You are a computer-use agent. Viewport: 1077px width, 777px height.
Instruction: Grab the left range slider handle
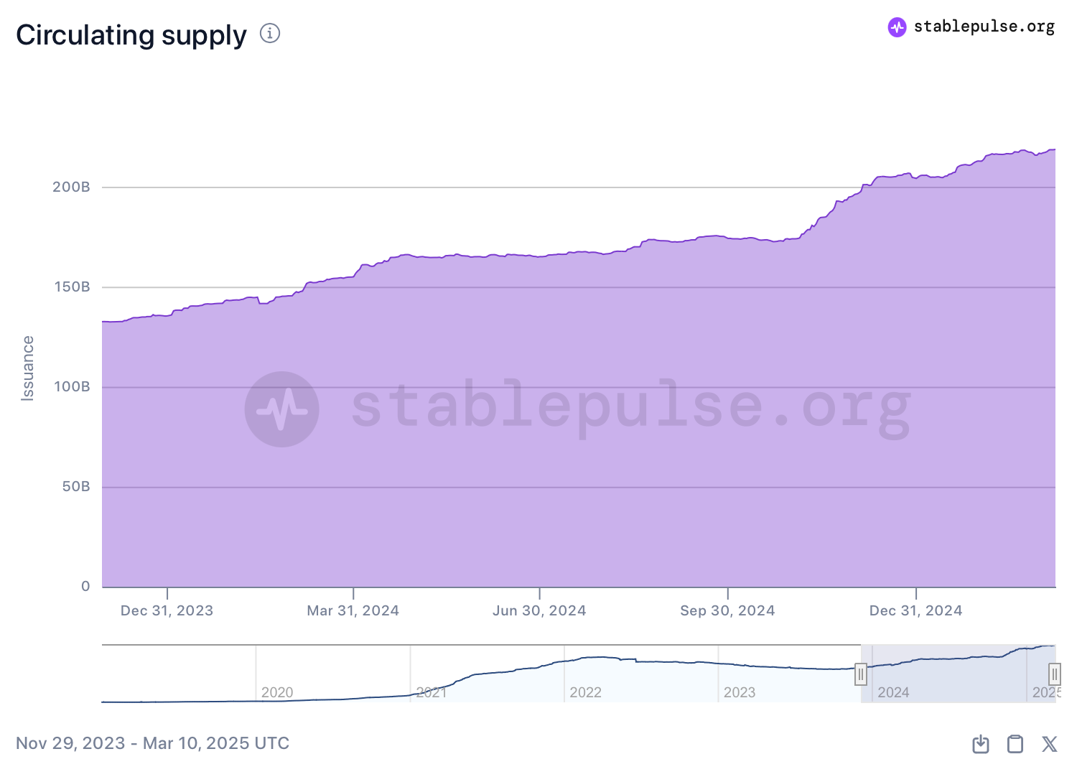pyautogui.click(x=861, y=674)
